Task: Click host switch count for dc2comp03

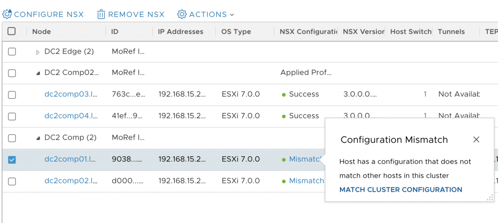Action: pos(425,94)
